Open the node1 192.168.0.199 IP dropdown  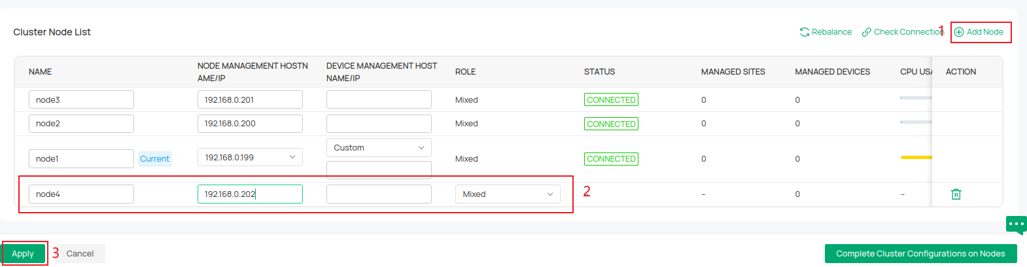point(250,158)
